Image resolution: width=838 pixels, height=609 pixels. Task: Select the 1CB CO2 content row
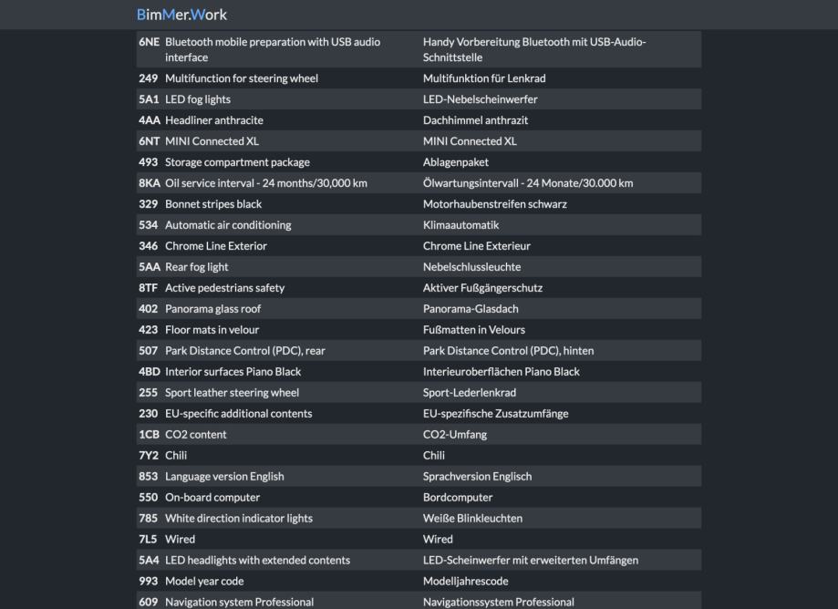tap(195, 435)
